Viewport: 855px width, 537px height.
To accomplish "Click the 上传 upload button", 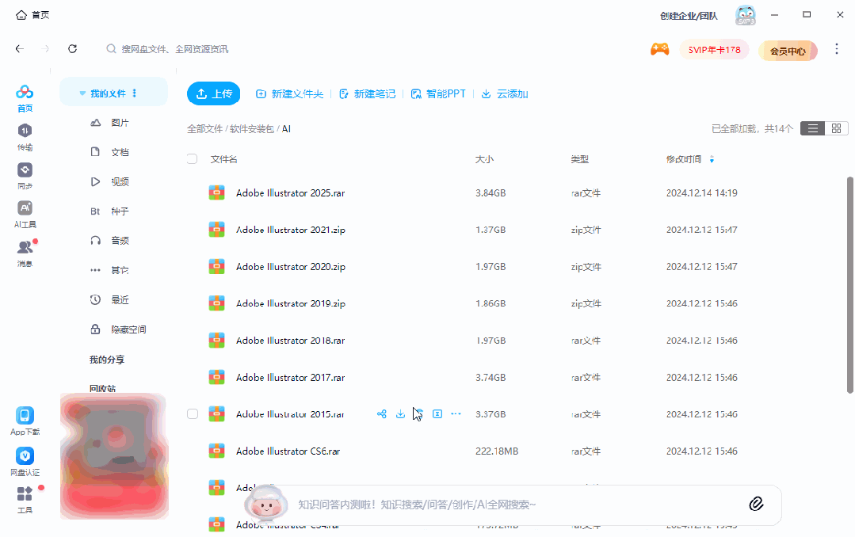I will point(213,93).
